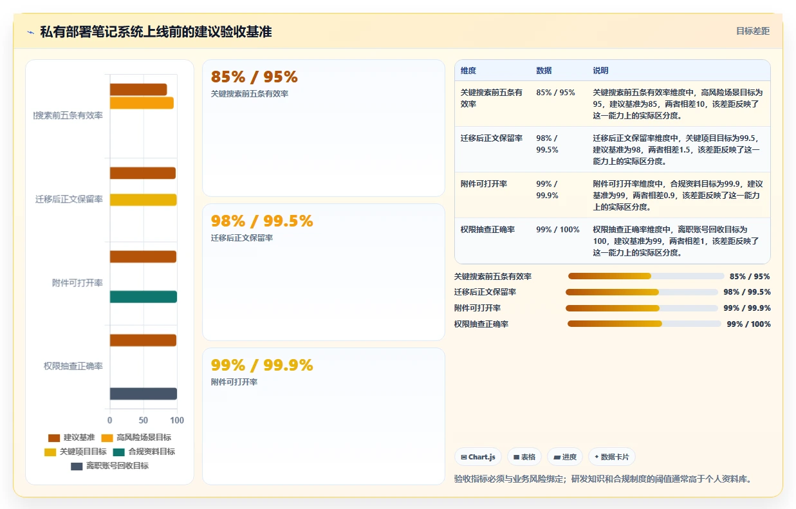
Task: Click 迁移后正文保留率 card caption
Action: pyautogui.click(x=242, y=238)
